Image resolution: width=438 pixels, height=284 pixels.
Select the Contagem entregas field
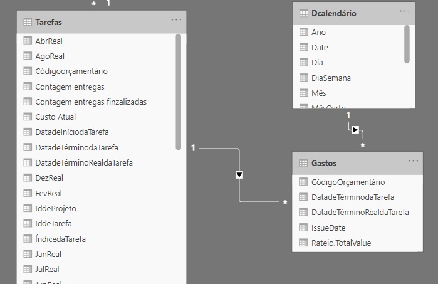pyautogui.click(x=70, y=87)
